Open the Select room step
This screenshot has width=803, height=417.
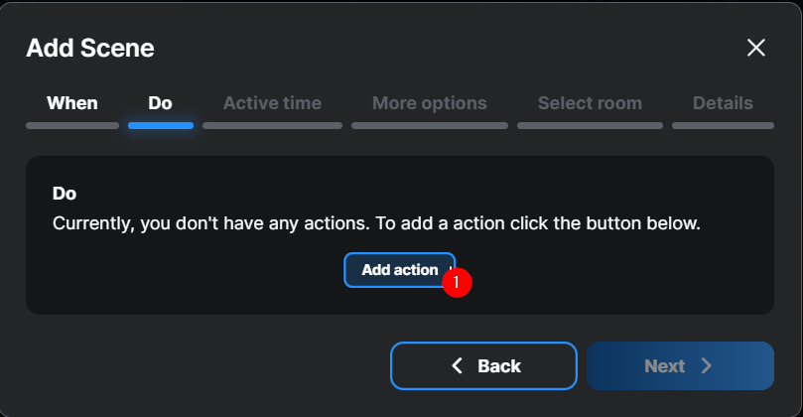pyautogui.click(x=590, y=103)
